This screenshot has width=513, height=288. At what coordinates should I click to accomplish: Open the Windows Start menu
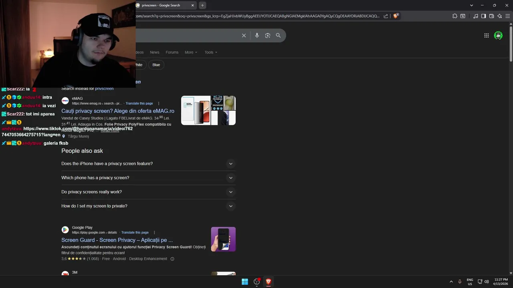pos(245,282)
